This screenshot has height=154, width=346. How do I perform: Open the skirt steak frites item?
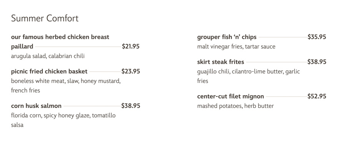tap(221, 62)
